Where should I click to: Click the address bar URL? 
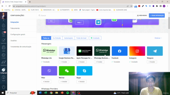pos(31,6)
